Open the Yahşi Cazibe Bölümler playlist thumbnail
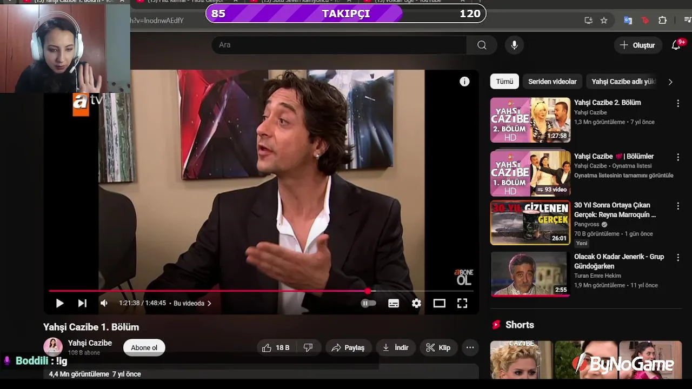Image resolution: width=692 pixels, height=389 pixels. [x=530, y=173]
